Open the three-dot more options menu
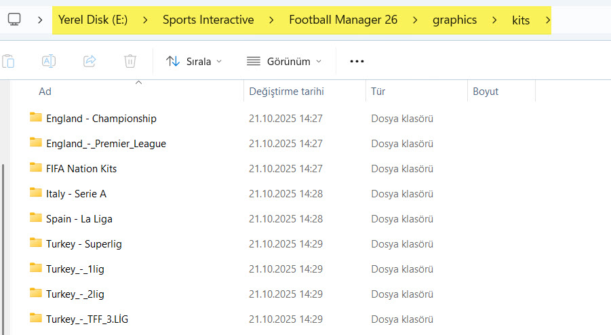Screen dimensions: 611x335 357,61
